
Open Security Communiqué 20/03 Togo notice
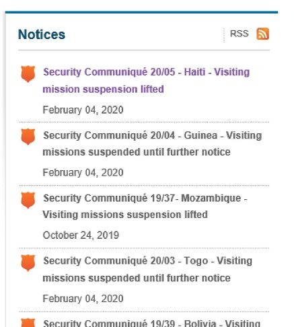[147, 269]
